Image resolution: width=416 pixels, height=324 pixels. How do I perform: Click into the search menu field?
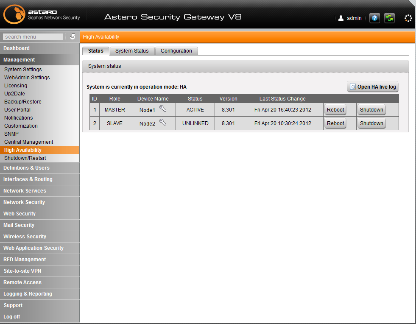[x=33, y=37]
